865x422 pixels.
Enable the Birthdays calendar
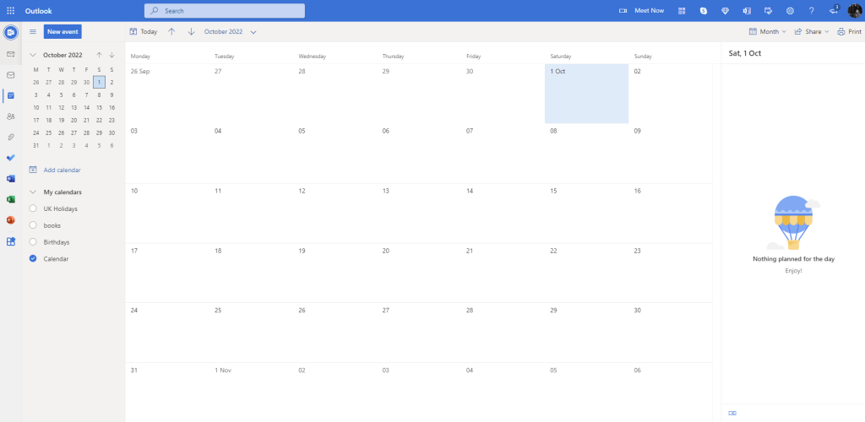pos(33,242)
